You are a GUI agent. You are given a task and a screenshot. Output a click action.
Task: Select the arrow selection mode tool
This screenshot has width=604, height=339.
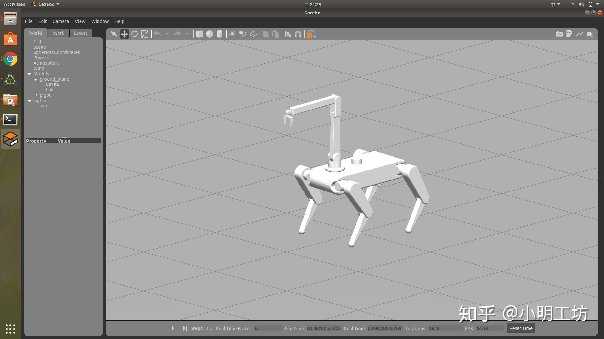coord(114,34)
